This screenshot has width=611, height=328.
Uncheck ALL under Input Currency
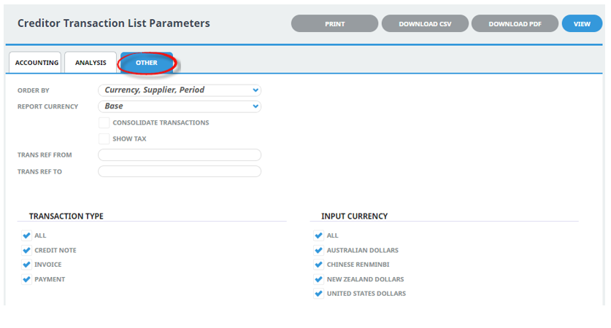(319, 235)
